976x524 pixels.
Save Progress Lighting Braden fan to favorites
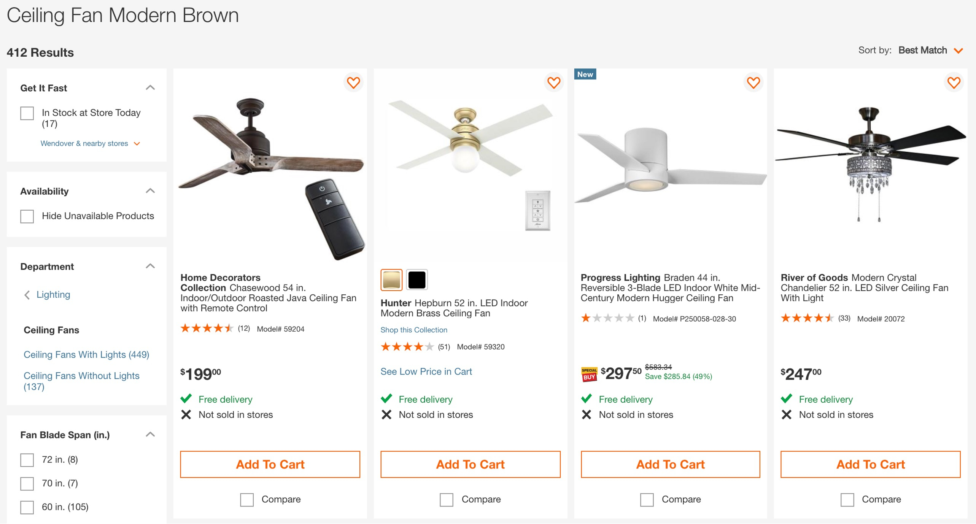coord(753,83)
